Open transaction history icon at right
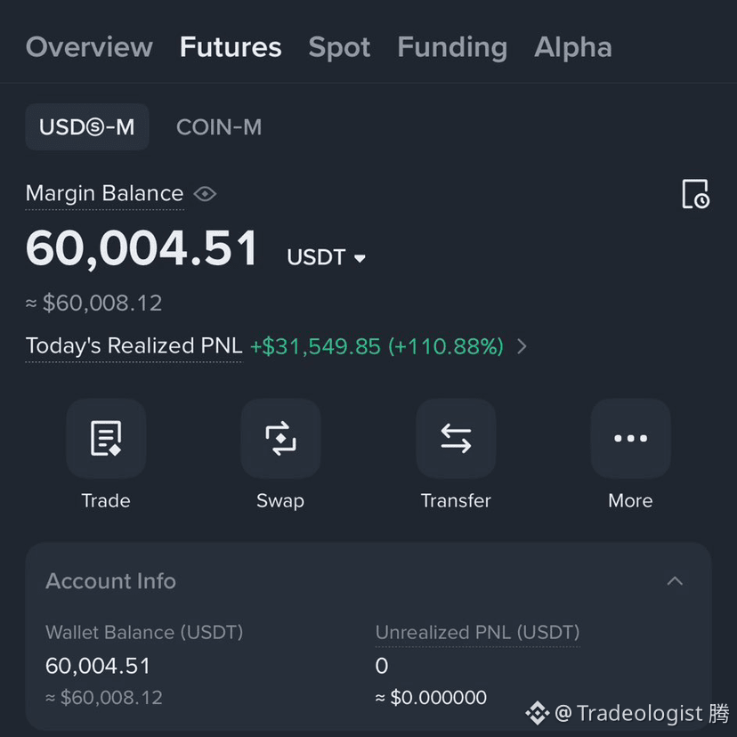 click(x=696, y=194)
